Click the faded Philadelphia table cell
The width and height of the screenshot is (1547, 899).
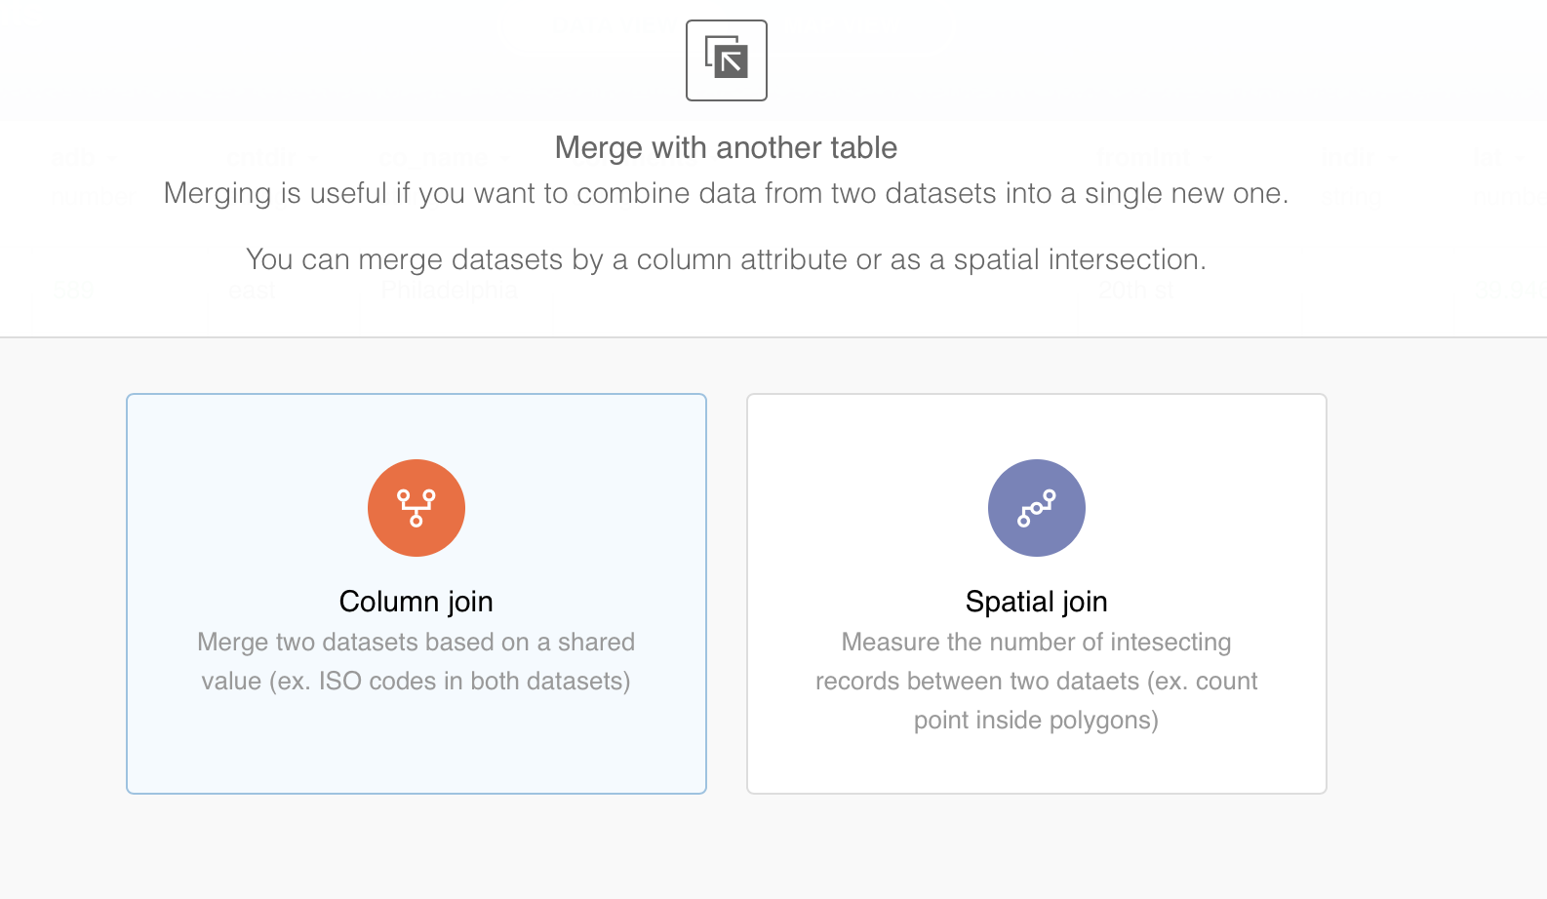pyautogui.click(x=449, y=291)
